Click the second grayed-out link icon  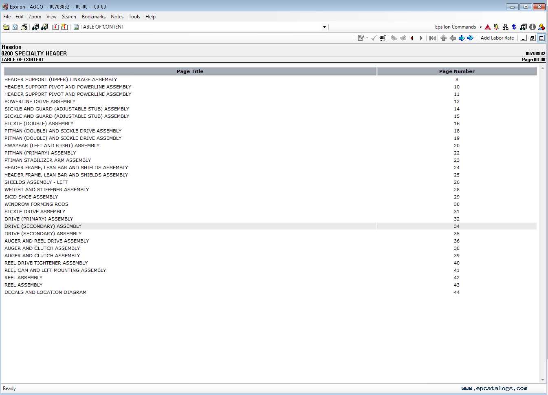tap(403, 38)
